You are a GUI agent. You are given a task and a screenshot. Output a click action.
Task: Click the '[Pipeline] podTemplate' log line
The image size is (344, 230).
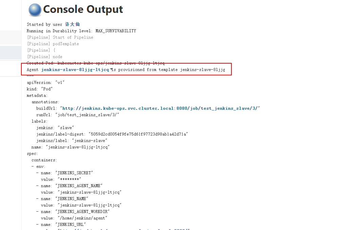[53, 44]
